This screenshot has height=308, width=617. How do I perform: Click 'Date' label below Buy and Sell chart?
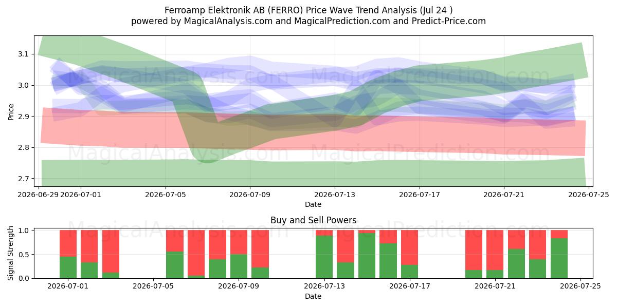pyautogui.click(x=313, y=296)
